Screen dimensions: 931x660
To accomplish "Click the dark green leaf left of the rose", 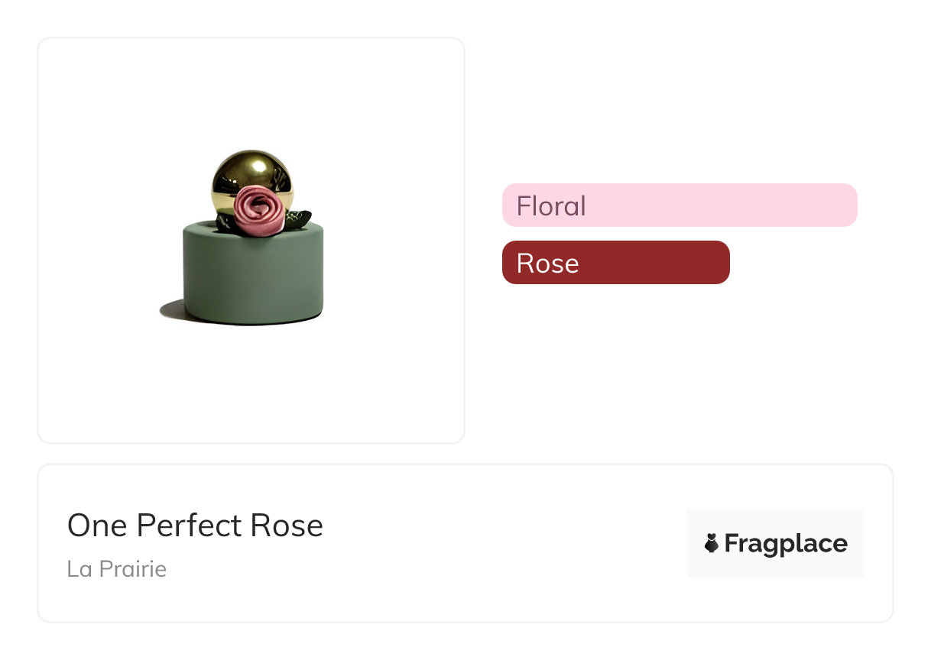I will coord(225,222).
